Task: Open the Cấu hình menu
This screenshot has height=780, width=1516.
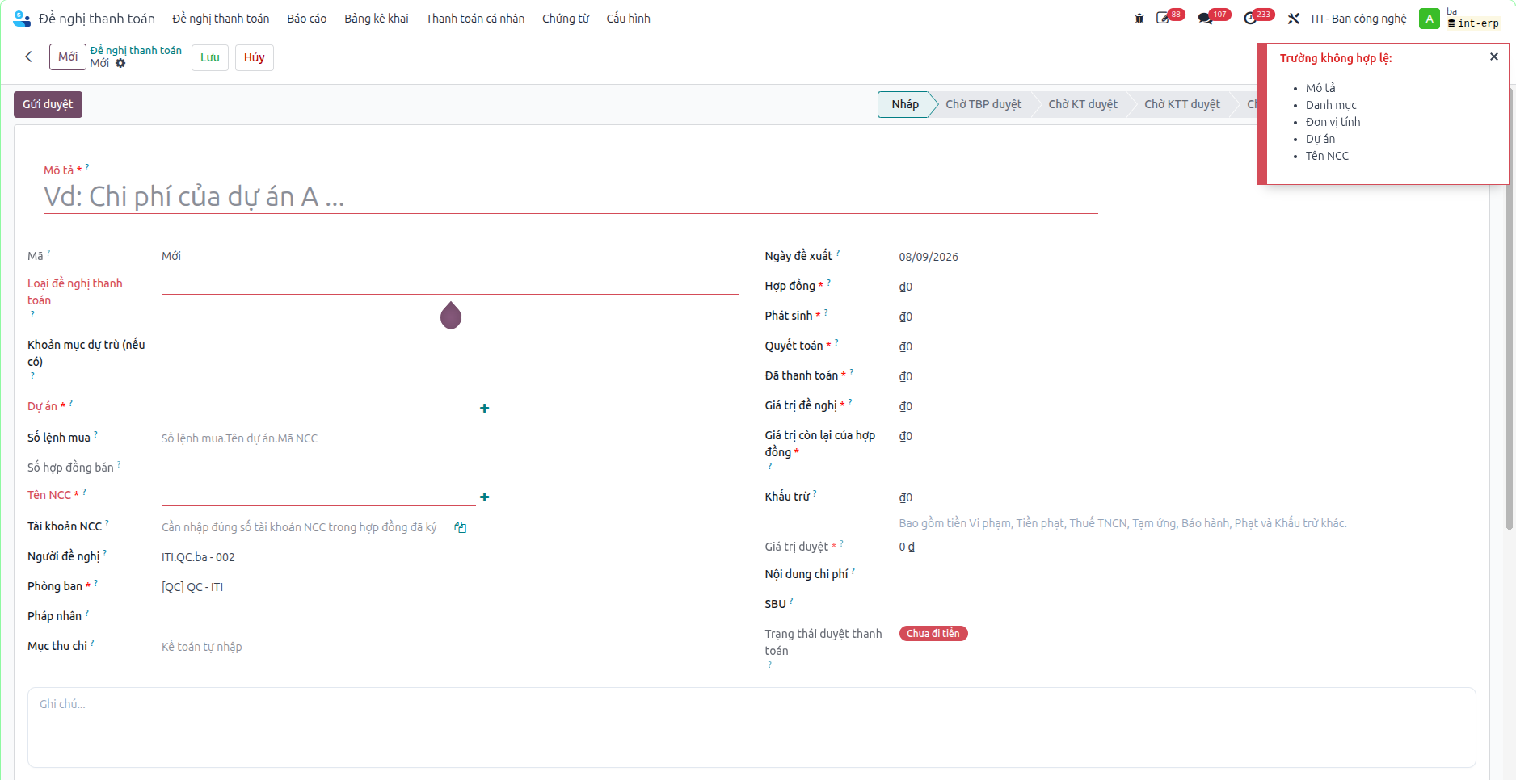Action: (628, 19)
